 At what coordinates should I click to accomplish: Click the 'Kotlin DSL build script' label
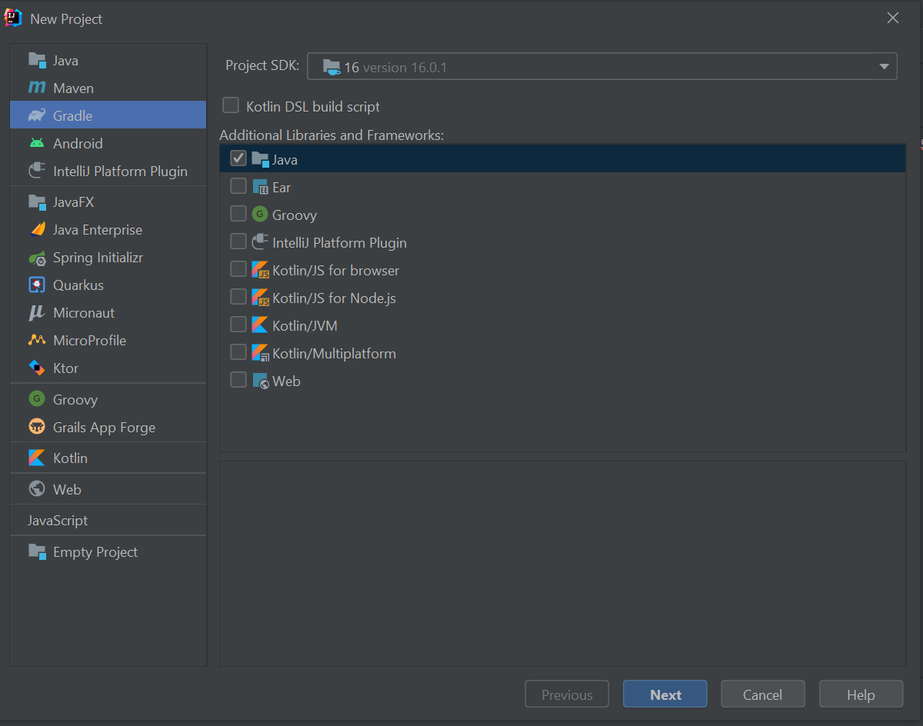pos(313,106)
